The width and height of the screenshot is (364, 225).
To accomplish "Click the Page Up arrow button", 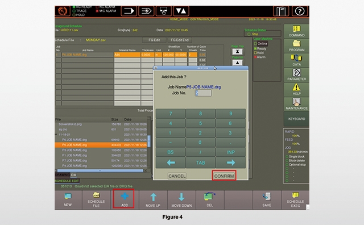I will [x=237, y=63].
